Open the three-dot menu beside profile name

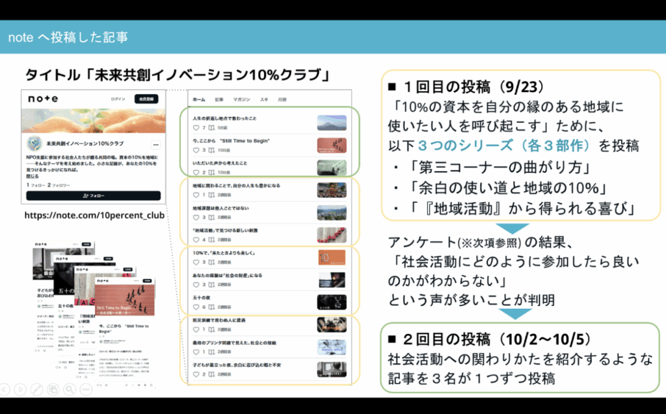pyautogui.click(x=155, y=144)
